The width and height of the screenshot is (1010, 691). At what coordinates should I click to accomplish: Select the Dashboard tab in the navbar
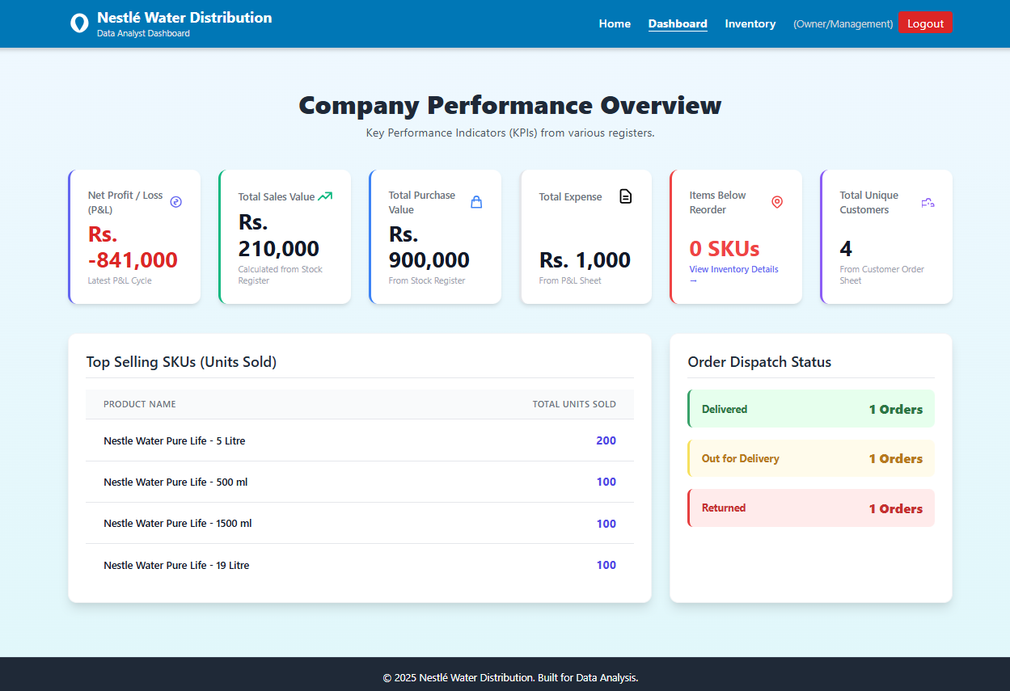678,23
